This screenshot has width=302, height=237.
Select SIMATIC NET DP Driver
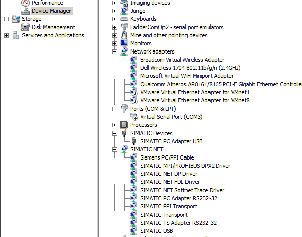pyautogui.click(x=169, y=174)
